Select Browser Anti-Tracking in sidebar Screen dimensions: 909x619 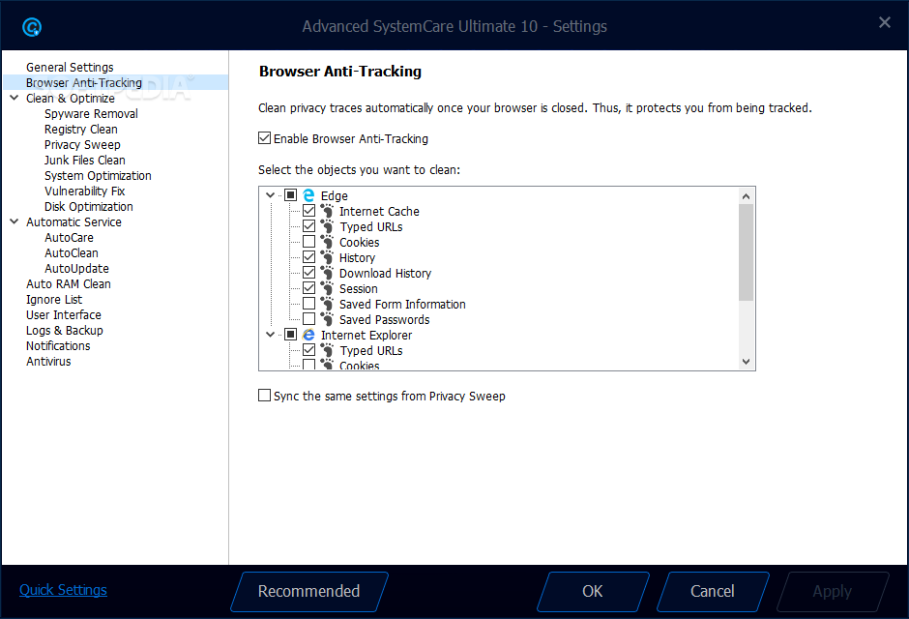click(115, 82)
